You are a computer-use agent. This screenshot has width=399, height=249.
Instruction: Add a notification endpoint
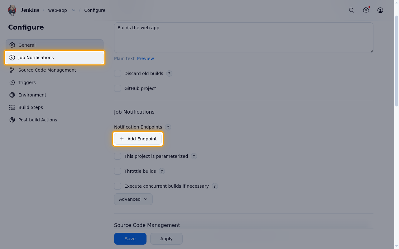pyautogui.click(x=138, y=139)
